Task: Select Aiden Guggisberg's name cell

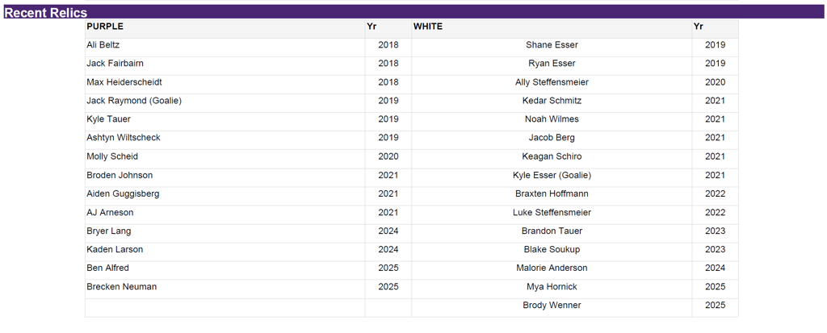Action: [123, 194]
